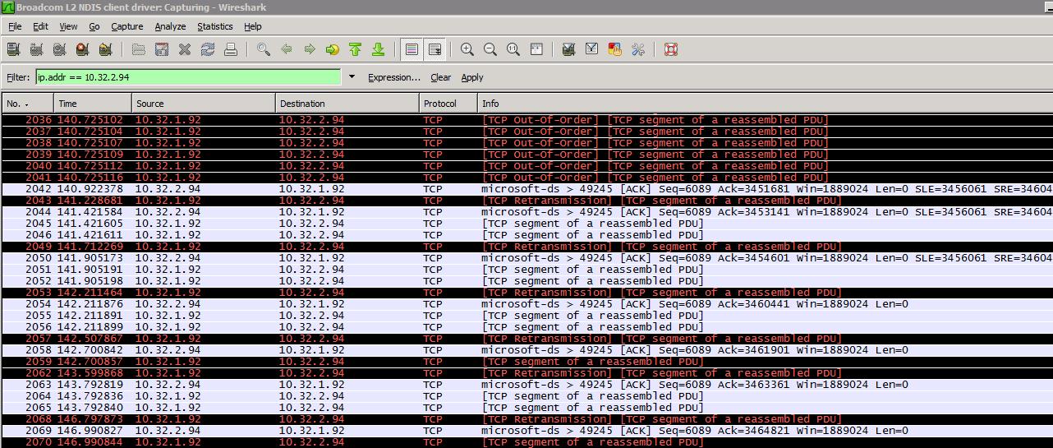
Task: Sort by Info column header
Action: (765, 104)
